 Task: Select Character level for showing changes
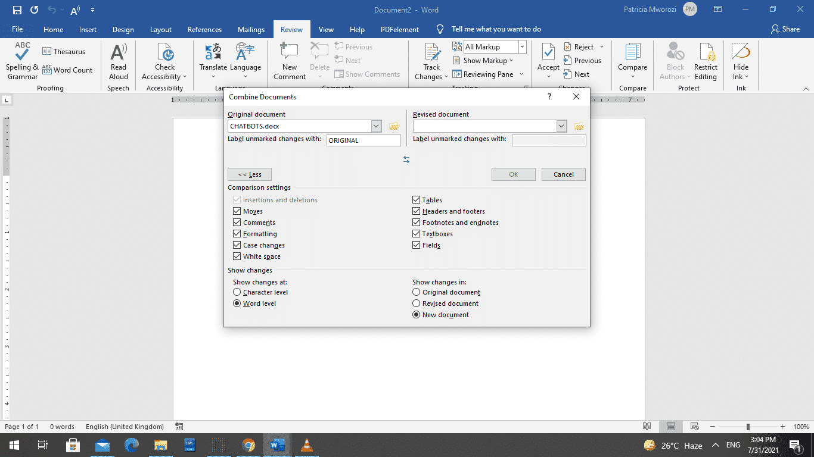click(237, 292)
